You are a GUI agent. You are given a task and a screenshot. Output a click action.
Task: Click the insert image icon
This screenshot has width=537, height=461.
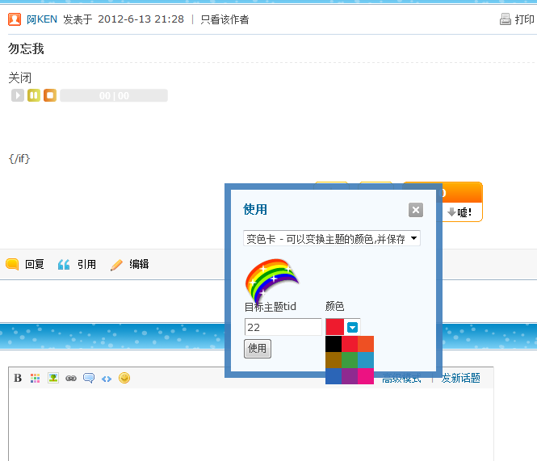coord(52,378)
